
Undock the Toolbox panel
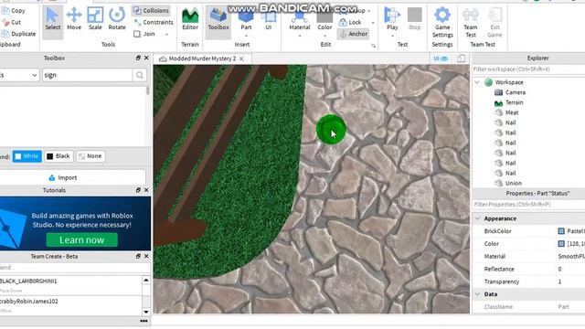coord(138,58)
